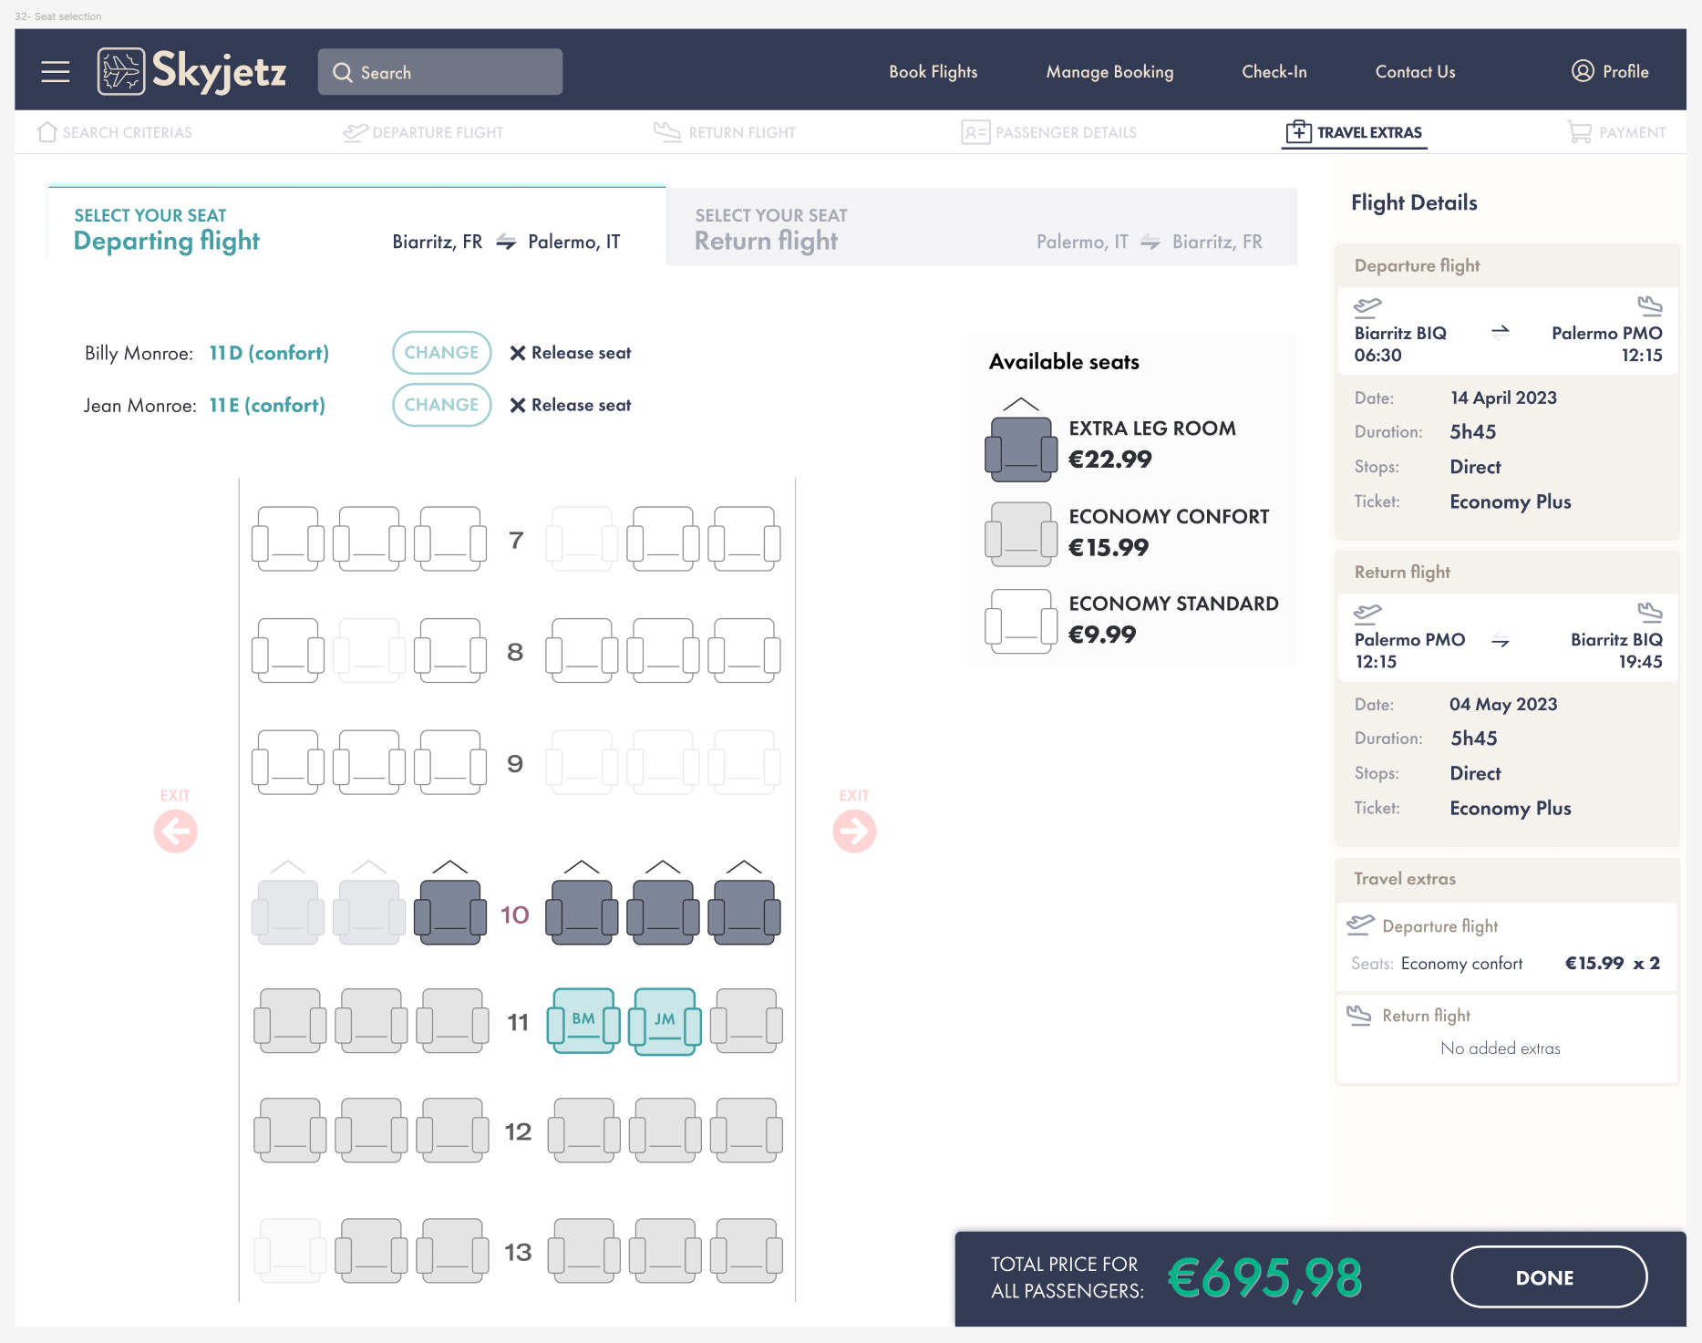Change Jean Monroe's seat
1702x1343 pixels.
click(441, 405)
